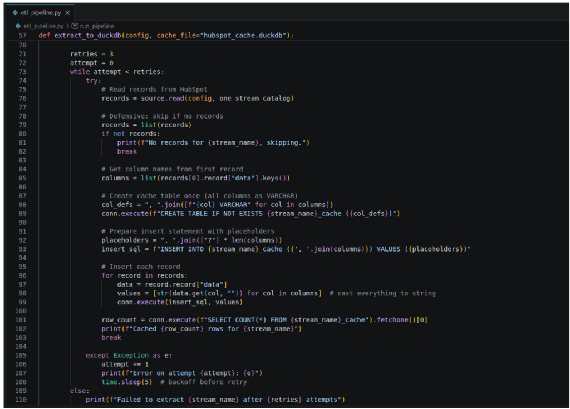Click the "# cast everything to string" comment
Image resolution: width=570 pixels, height=409 pixels.
(x=382, y=293)
